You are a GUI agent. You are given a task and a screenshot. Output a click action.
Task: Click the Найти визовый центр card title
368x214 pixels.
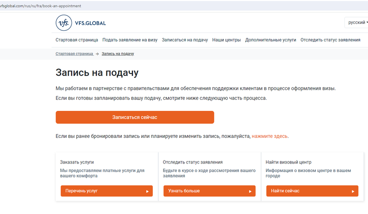(x=288, y=162)
